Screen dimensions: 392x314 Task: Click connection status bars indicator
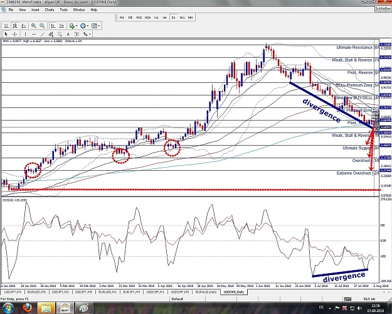coord(347,299)
